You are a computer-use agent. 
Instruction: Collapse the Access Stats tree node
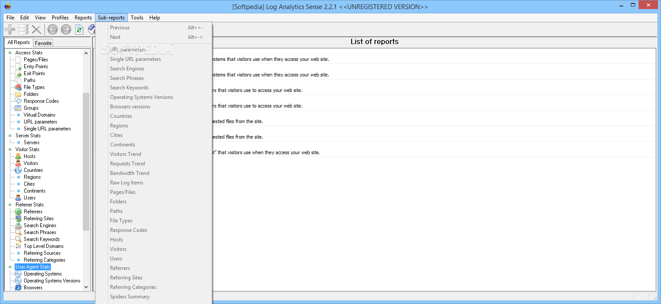(10, 53)
